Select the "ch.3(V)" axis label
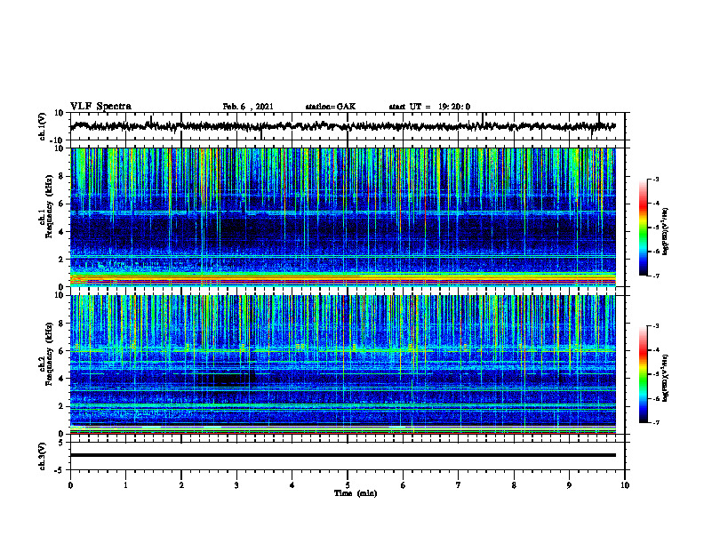This screenshot has width=704, height=544. click(43, 456)
